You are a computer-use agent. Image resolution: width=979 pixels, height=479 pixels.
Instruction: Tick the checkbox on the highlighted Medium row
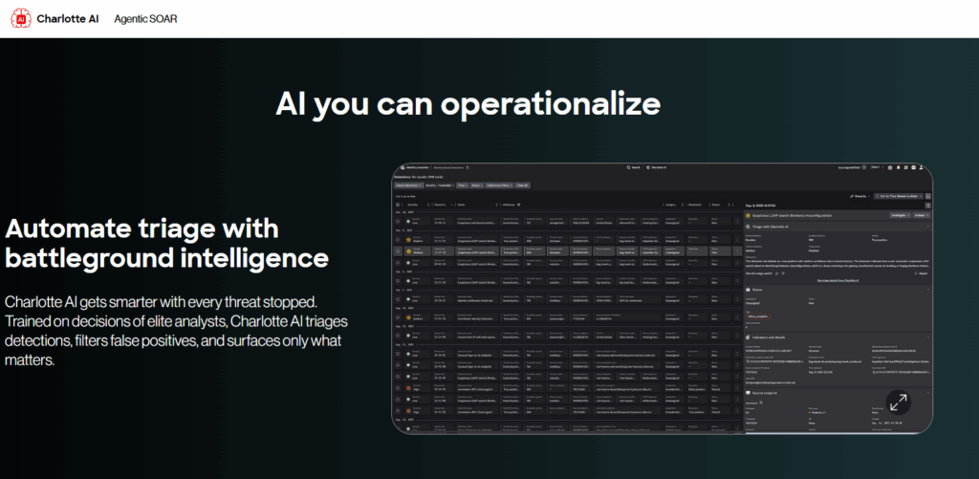(x=399, y=251)
